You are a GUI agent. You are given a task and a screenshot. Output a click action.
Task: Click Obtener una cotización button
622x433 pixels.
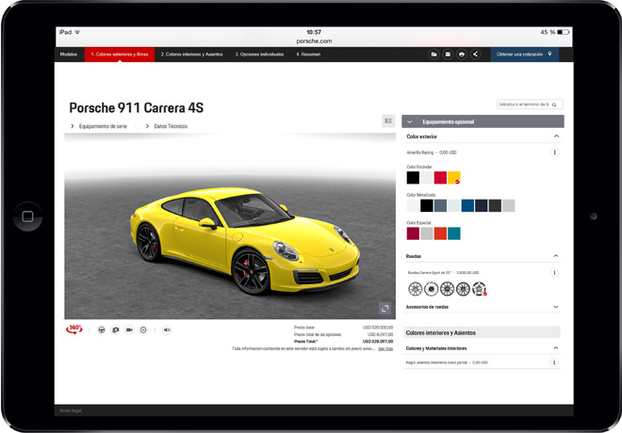point(524,55)
